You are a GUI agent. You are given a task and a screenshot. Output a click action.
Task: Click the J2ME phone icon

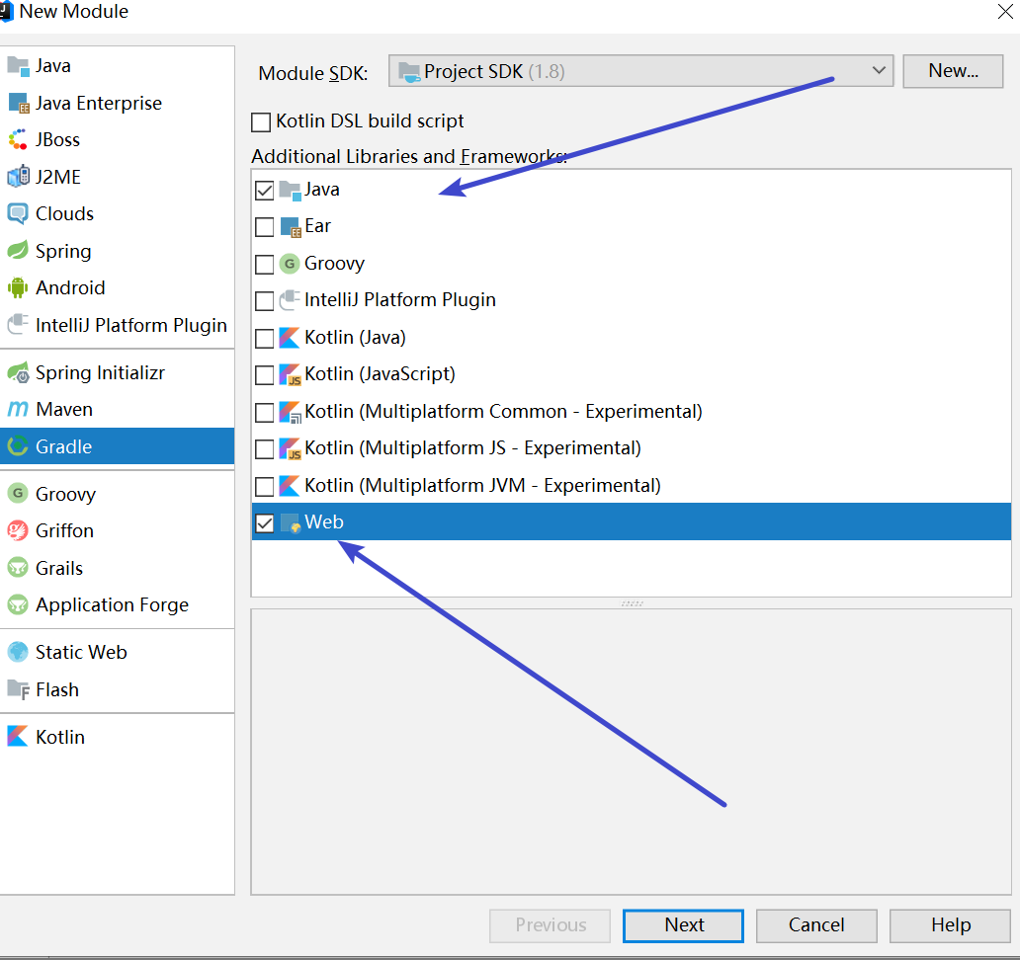point(18,177)
